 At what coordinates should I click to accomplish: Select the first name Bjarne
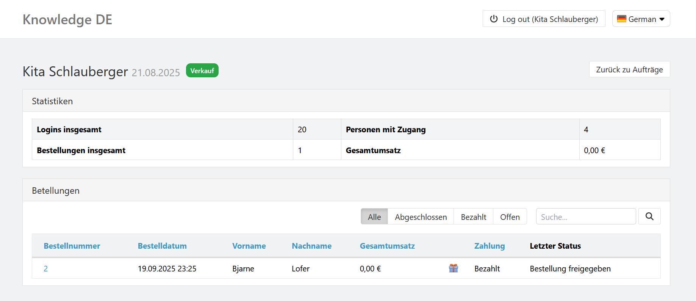pyautogui.click(x=243, y=269)
